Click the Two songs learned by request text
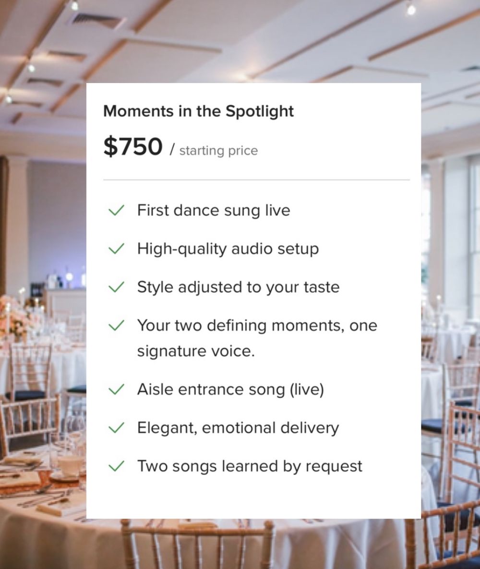480x569 pixels. coord(250,466)
